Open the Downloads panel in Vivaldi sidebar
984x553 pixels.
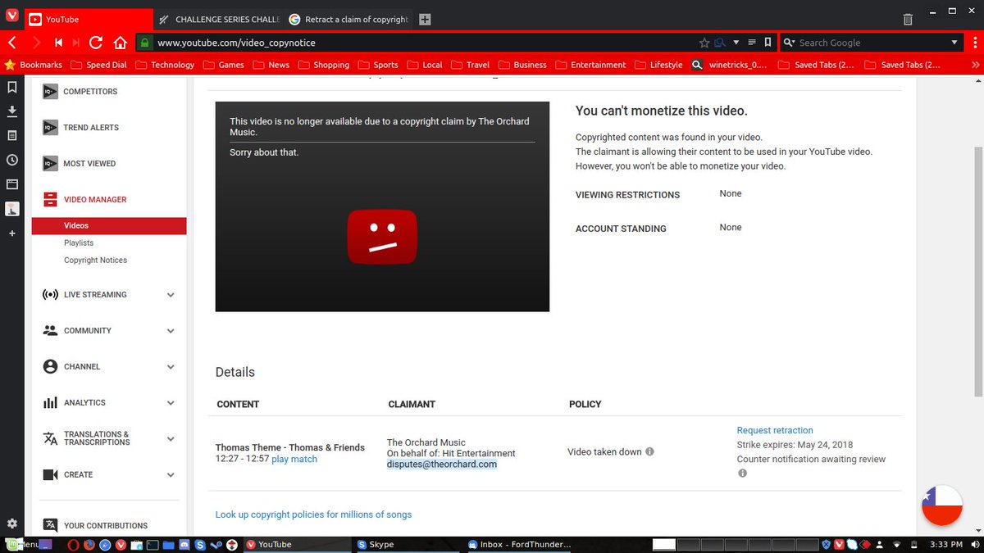(x=11, y=111)
